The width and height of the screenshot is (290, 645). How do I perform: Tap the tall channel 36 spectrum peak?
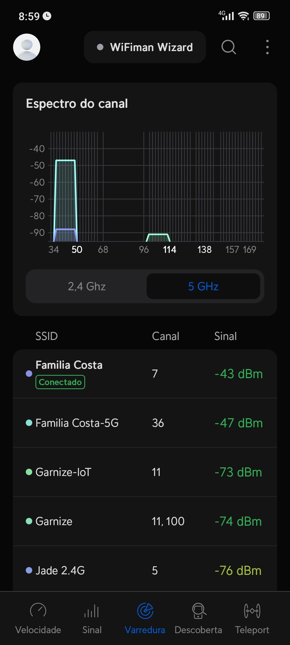tap(65, 193)
